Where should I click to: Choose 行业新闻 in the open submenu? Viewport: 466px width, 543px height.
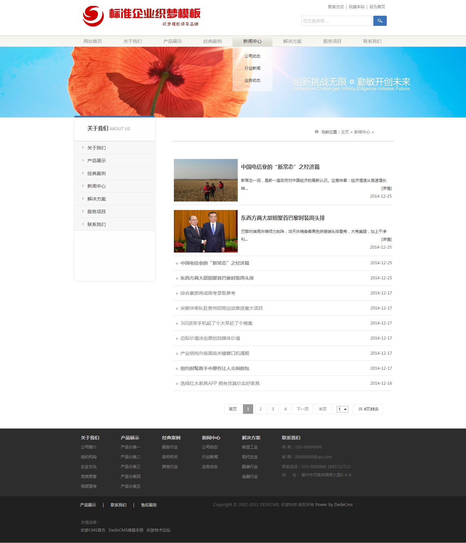[x=252, y=68]
